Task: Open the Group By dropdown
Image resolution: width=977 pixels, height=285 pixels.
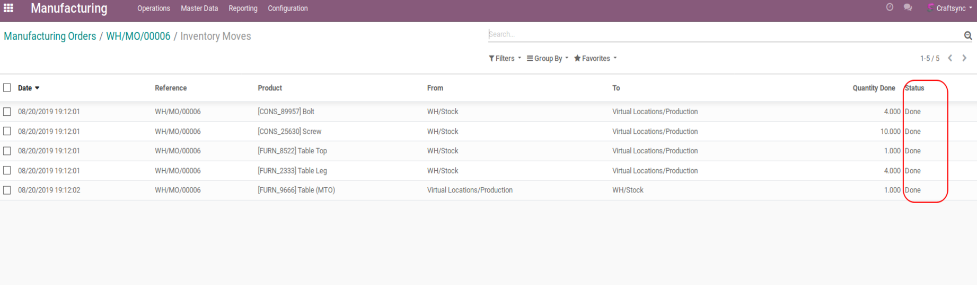Action: (547, 58)
